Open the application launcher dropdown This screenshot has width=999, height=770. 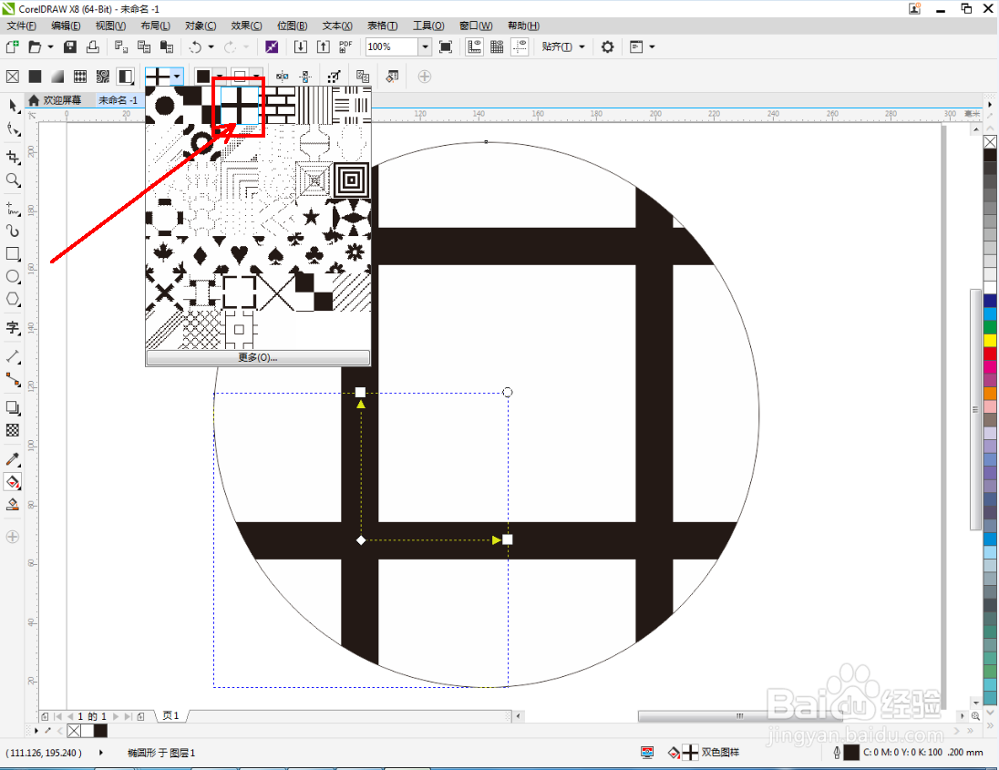click(x=642, y=46)
